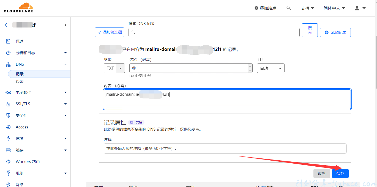Open the 电子邮件 email section icon
This screenshot has width=377, height=187.
pyautogui.click(x=8, y=92)
